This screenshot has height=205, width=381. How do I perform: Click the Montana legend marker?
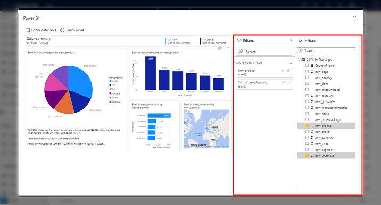tap(110, 93)
